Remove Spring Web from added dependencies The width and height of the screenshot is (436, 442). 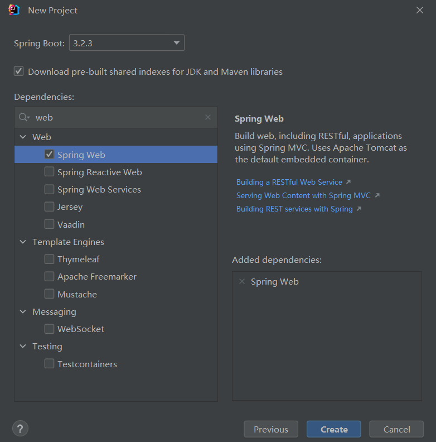click(x=242, y=281)
